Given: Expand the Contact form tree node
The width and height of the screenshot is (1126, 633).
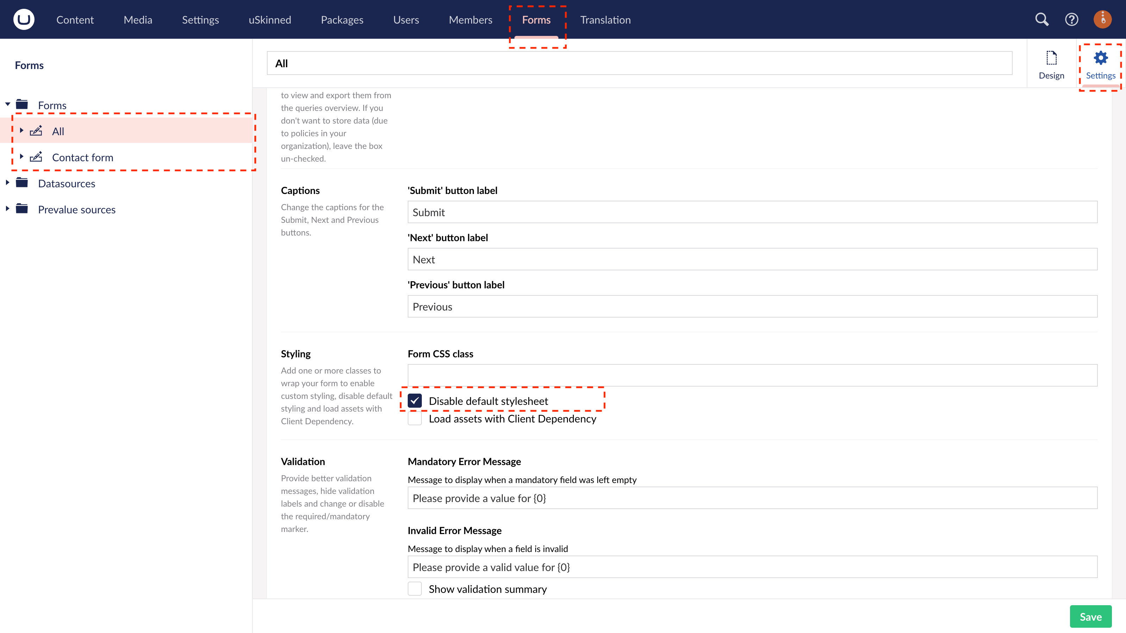Looking at the screenshot, I should 21,157.
